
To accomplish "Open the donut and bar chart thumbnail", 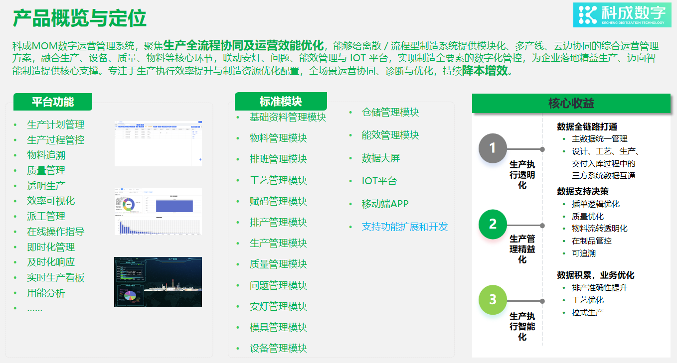I will point(158,212).
